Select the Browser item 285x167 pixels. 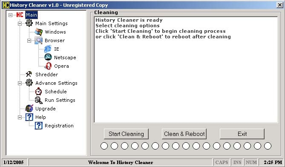pyautogui.click(x=55, y=40)
